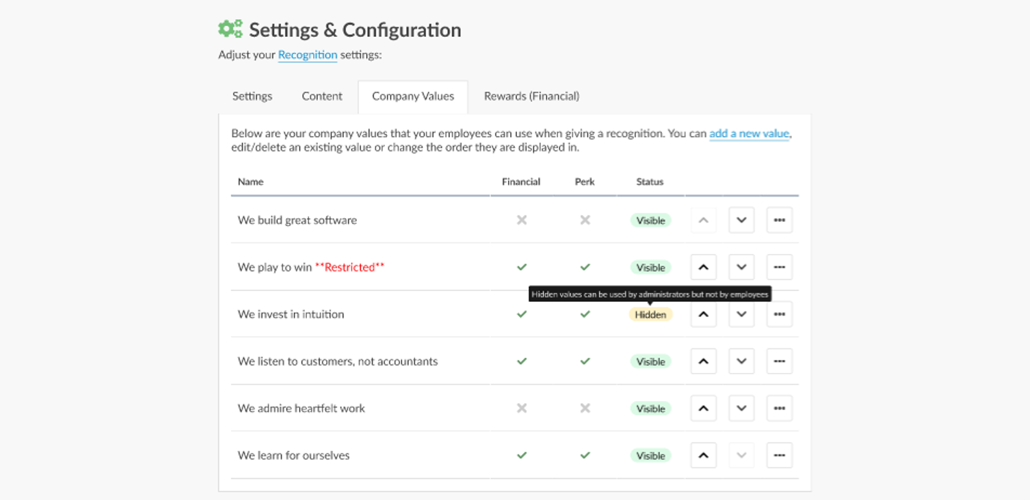1030x500 pixels.
Task: Switch to the Settings tab
Action: coord(252,96)
